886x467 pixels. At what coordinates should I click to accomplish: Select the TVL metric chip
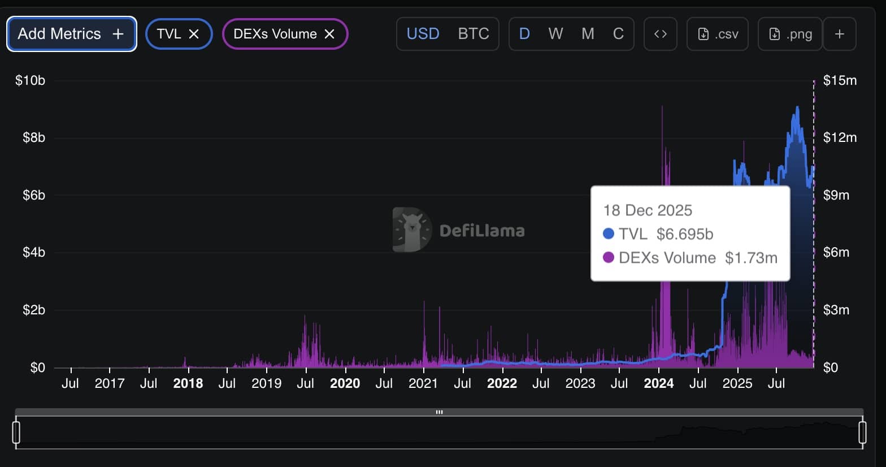pos(168,34)
